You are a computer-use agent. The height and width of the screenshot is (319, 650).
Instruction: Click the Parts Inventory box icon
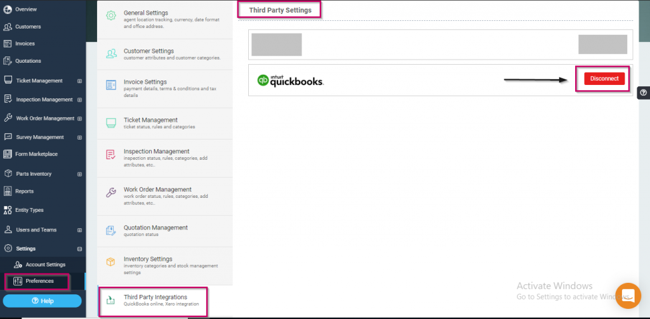coord(8,174)
